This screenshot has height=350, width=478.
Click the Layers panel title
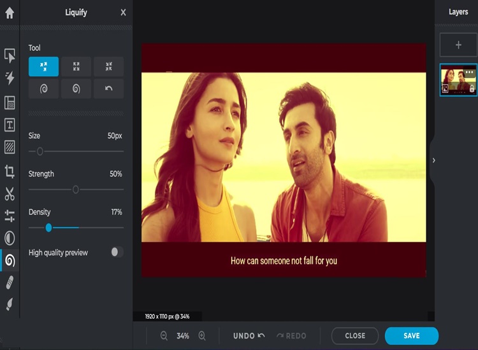(x=458, y=12)
